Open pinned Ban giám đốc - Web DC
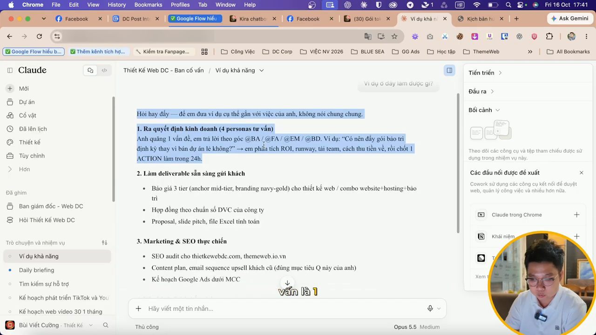The height and width of the screenshot is (335, 596). (51, 206)
